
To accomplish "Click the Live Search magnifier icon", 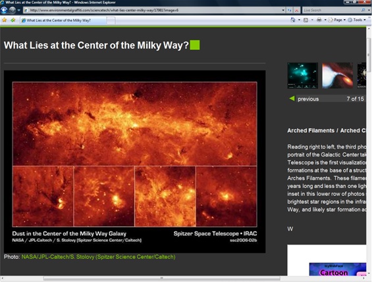I will point(363,10).
